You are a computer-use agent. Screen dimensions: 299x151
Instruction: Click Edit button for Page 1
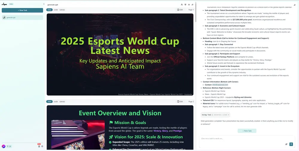point(180,10)
